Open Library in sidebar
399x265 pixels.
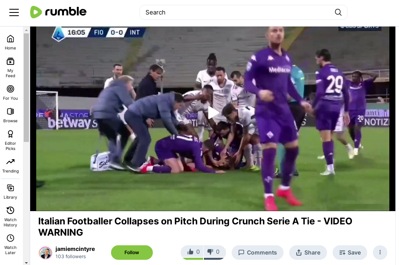click(x=10, y=192)
